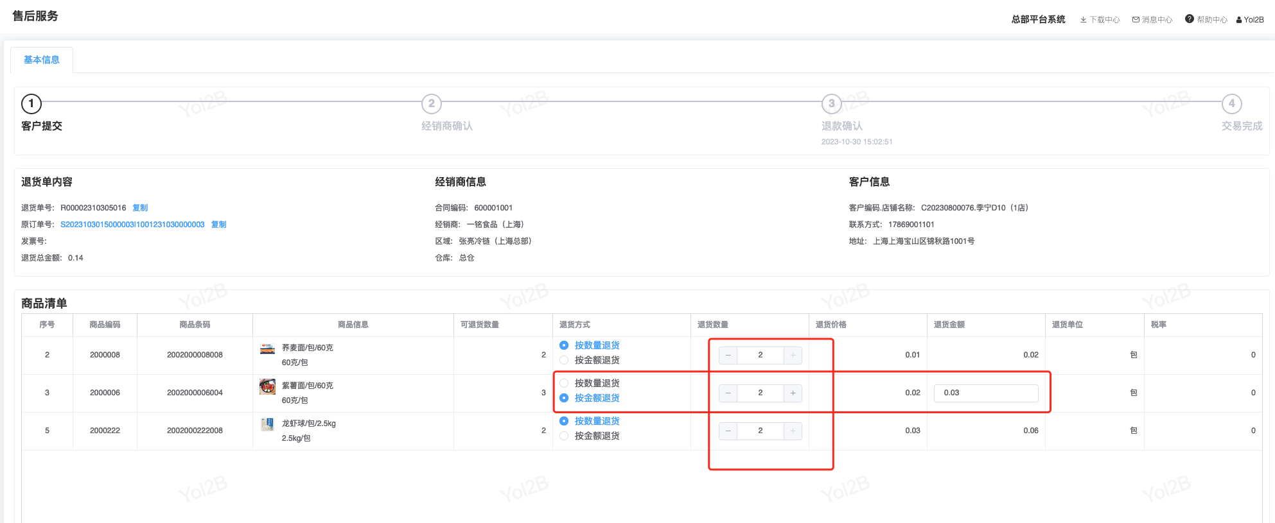1275x523 pixels.
Task: Click the step 3 退款确认 circle
Action: (x=832, y=103)
